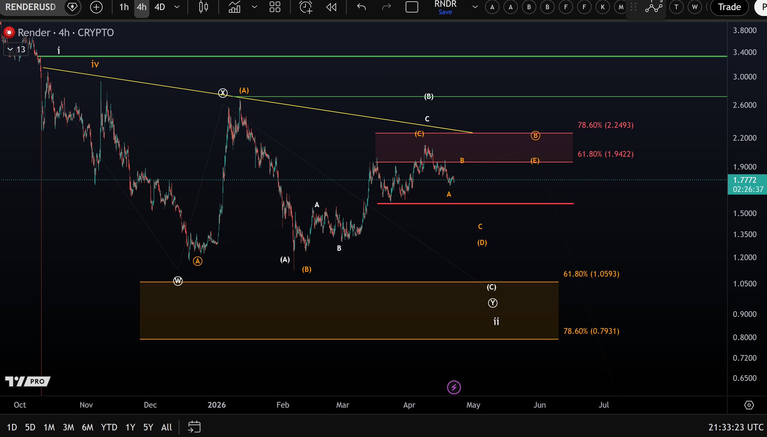The height and width of the screenshot is (437, 767).
Task: Toggle the Elliott wave drawing tool
Action: click(x=653, y=7)
